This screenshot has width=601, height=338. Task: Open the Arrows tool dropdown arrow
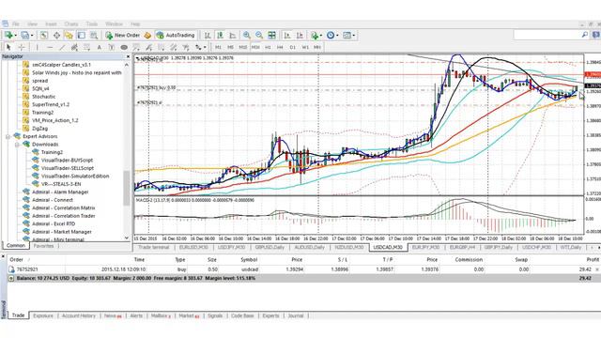pos(205,47)
